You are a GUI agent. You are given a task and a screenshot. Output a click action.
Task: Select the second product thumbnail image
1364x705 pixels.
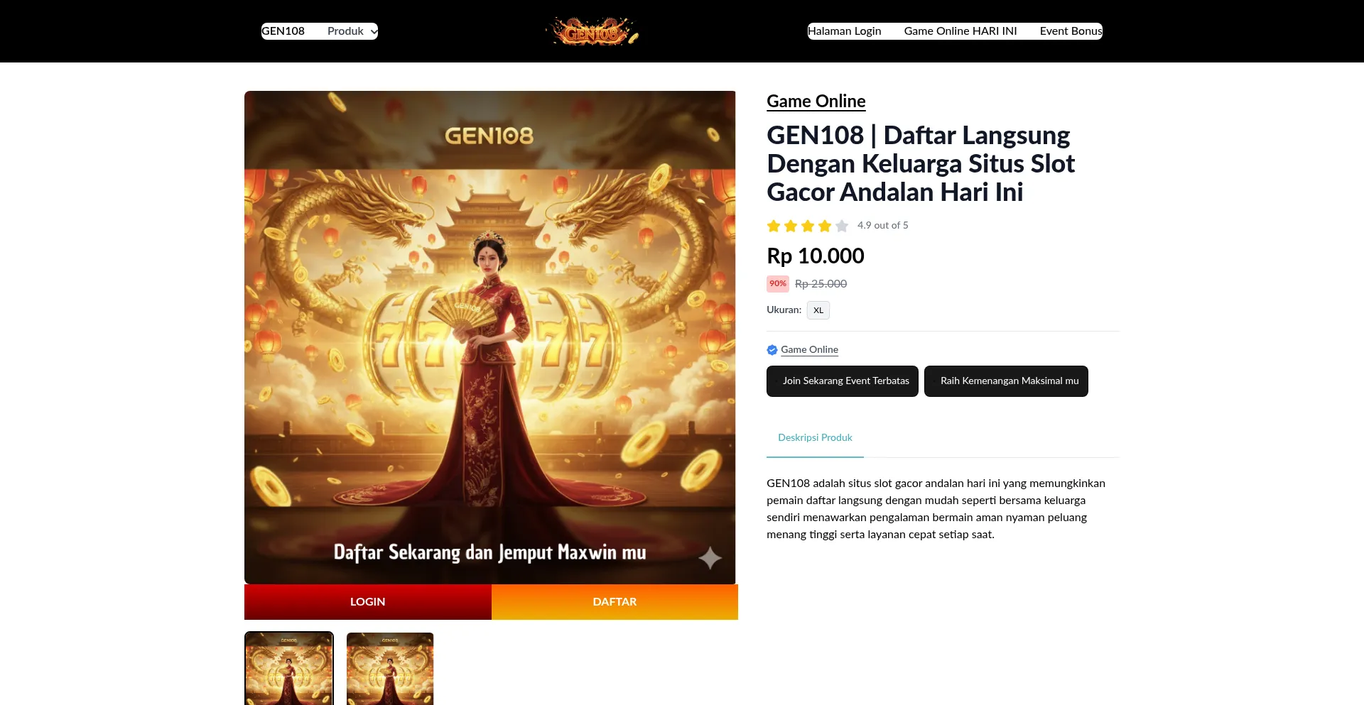tap(390, 669)
